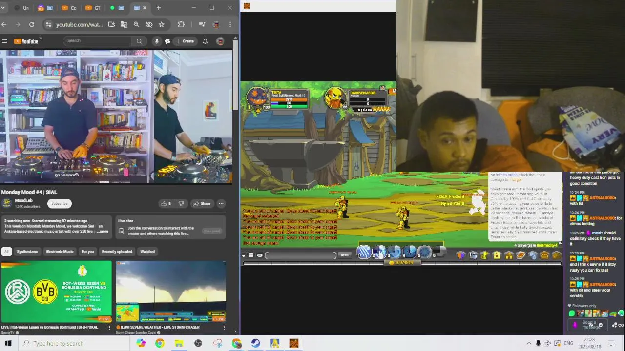This screenshot has height=351, width=625.
Task: Bookmark this page with star icon
Action: (x=162, y=24)
